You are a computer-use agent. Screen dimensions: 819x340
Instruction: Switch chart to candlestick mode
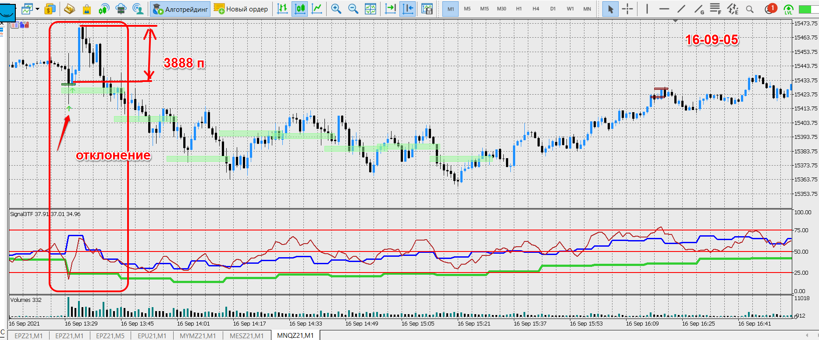click(300, 9)
